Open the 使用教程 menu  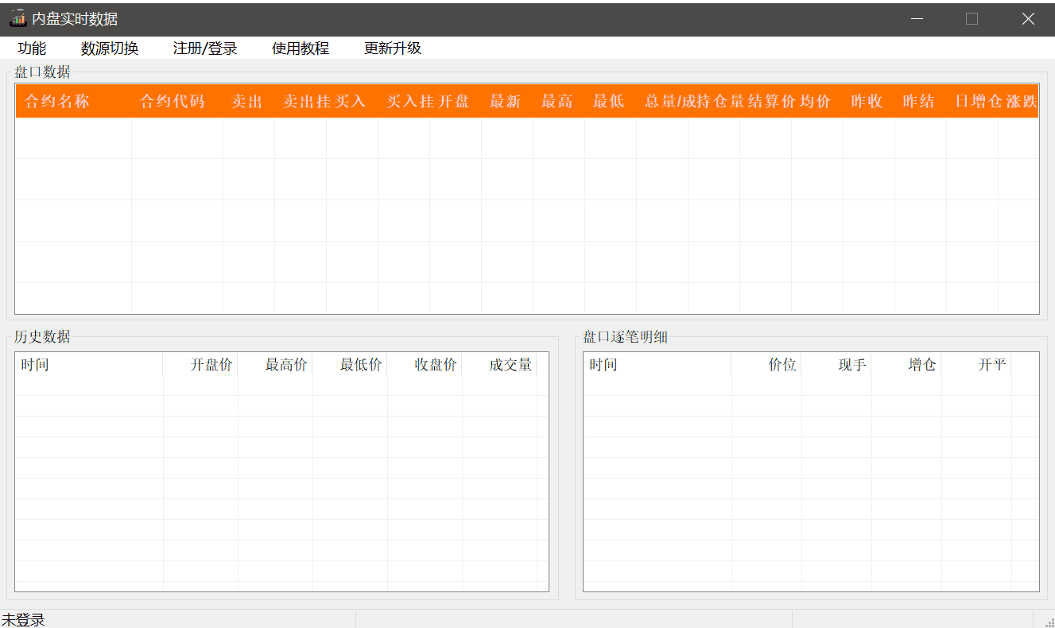coord(301,48)
